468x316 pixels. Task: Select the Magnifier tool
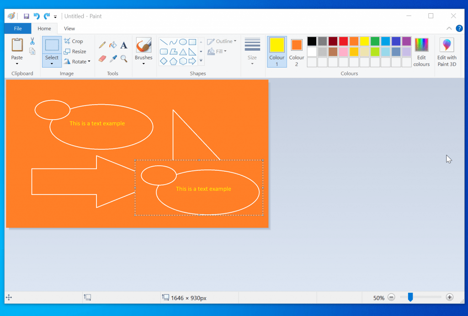pos(123,58)
